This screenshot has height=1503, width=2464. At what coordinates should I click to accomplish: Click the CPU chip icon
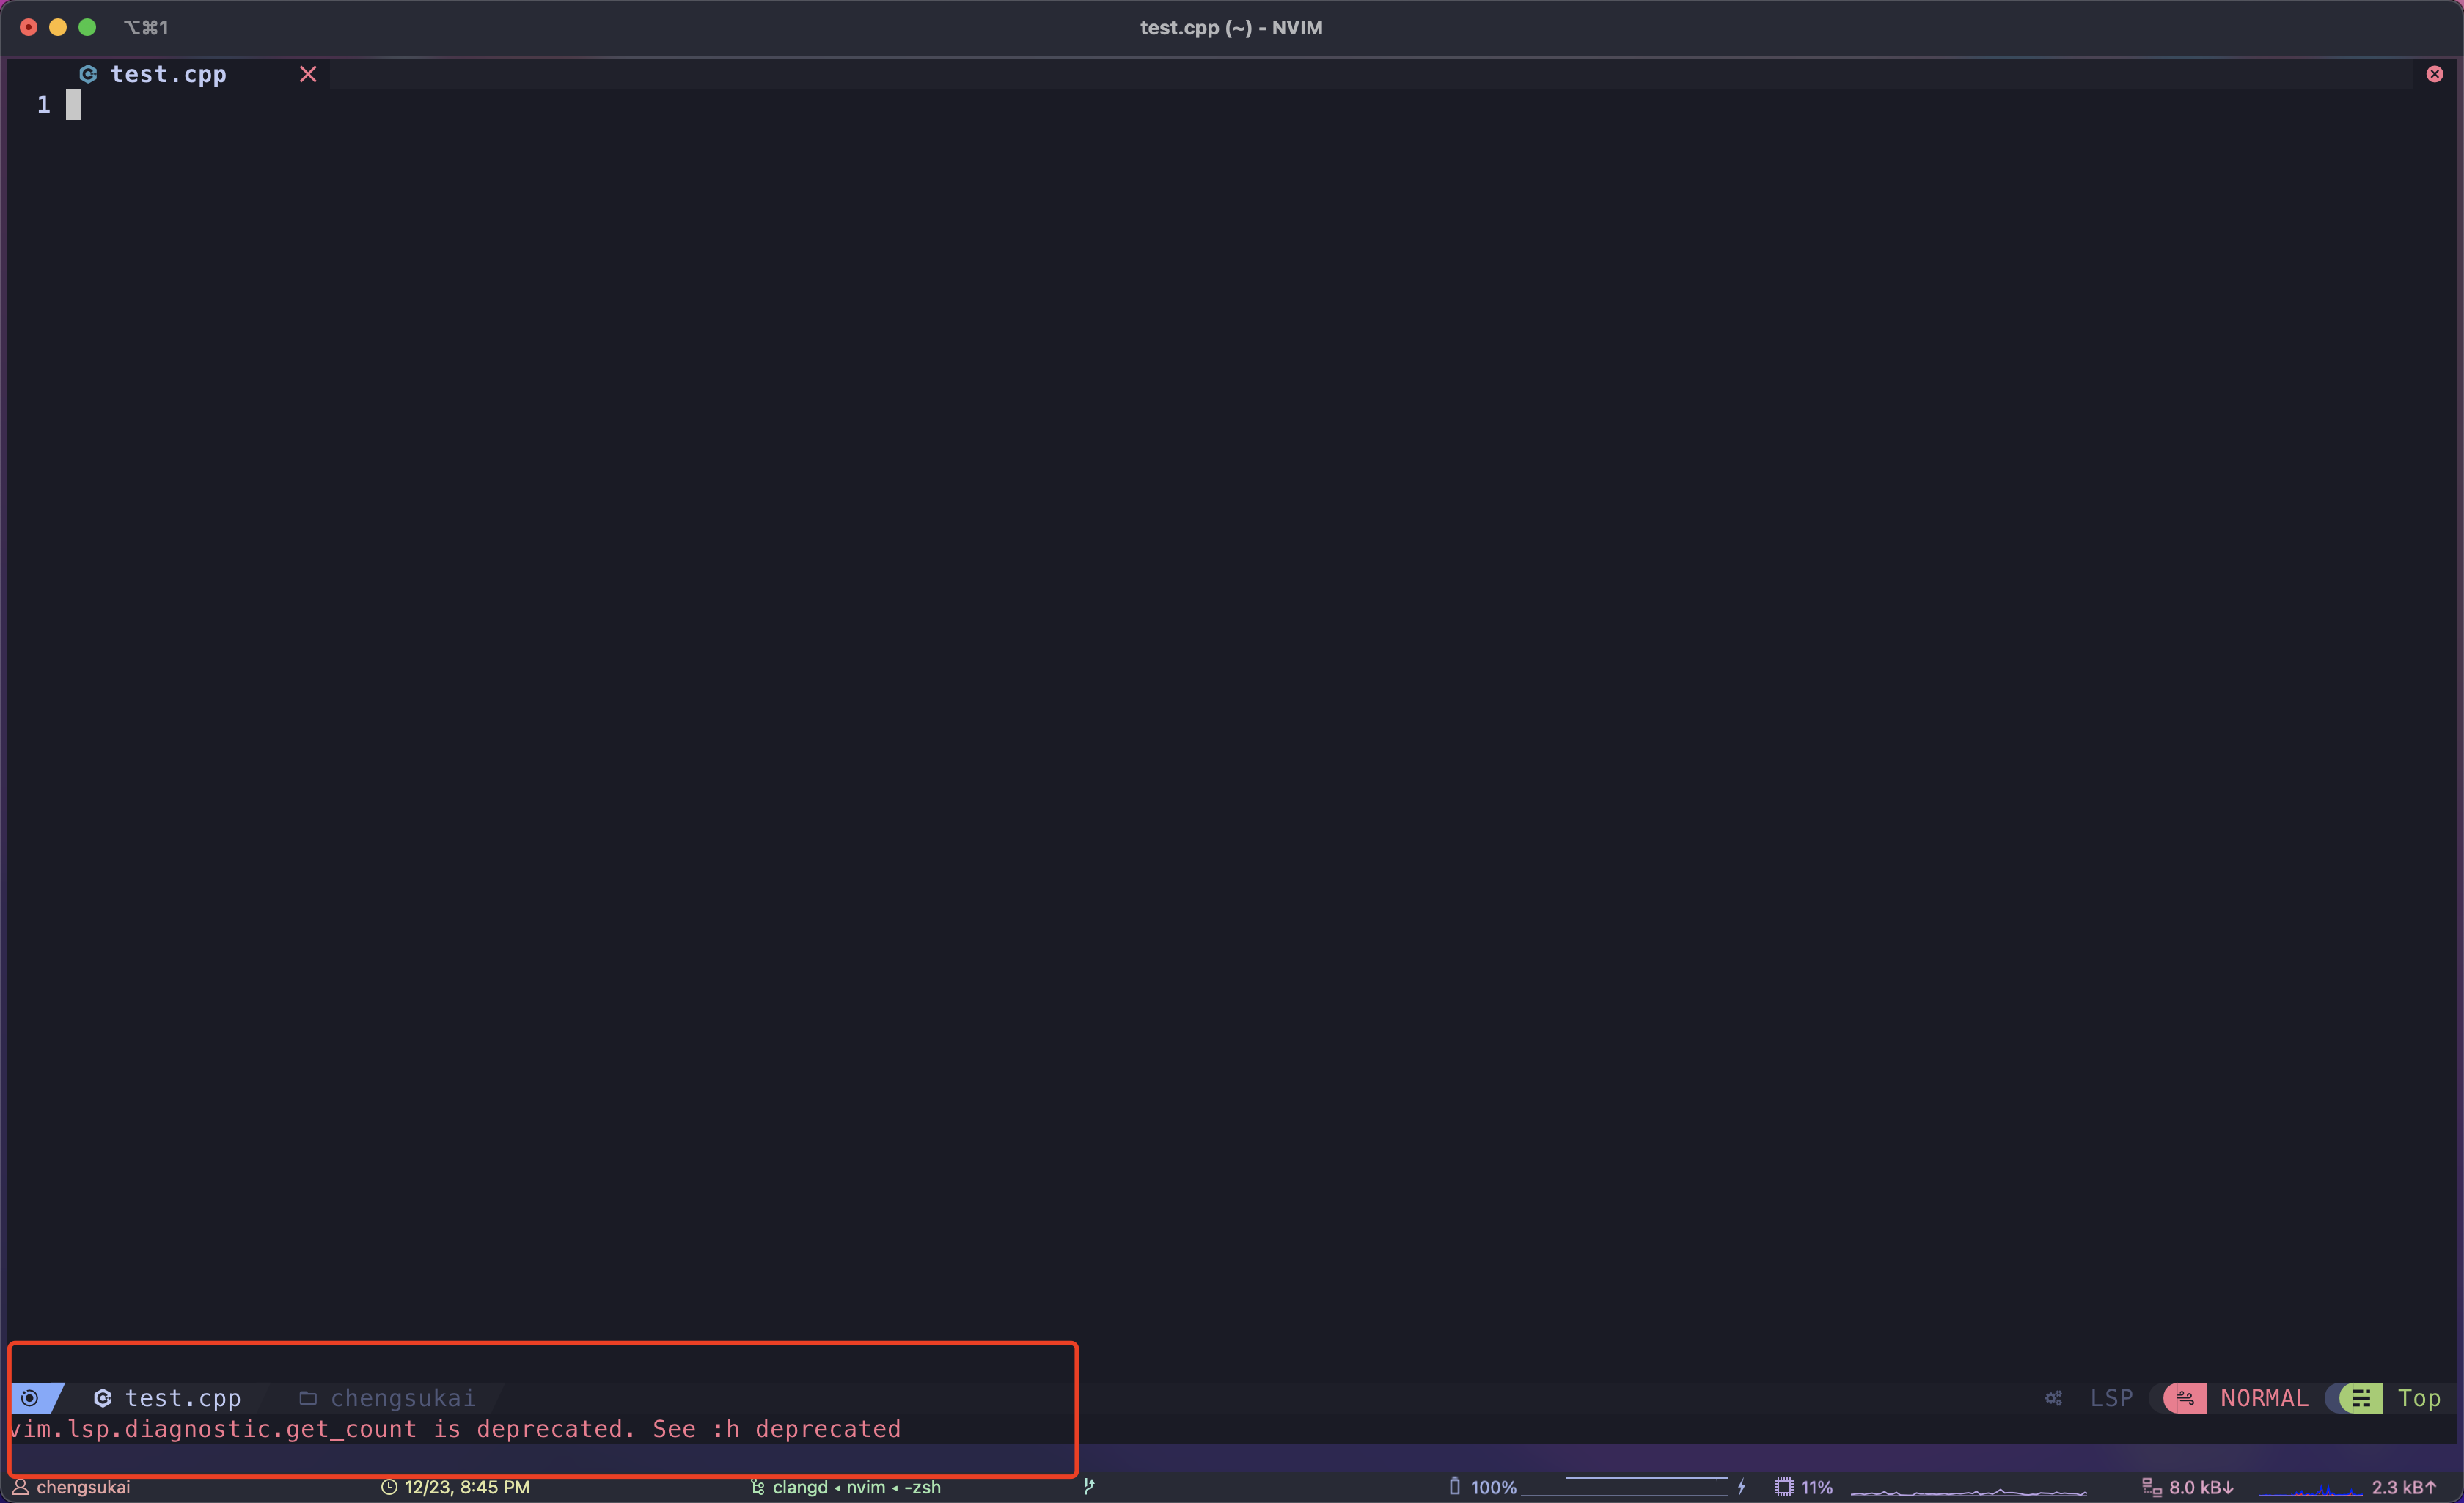(1784, 1487)
